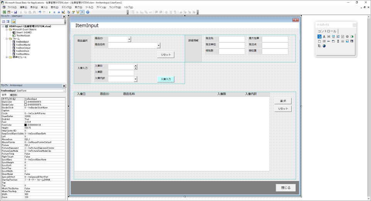
Task: Select the CommandButton control in the toolbox
Action: [x=324, y=41]
